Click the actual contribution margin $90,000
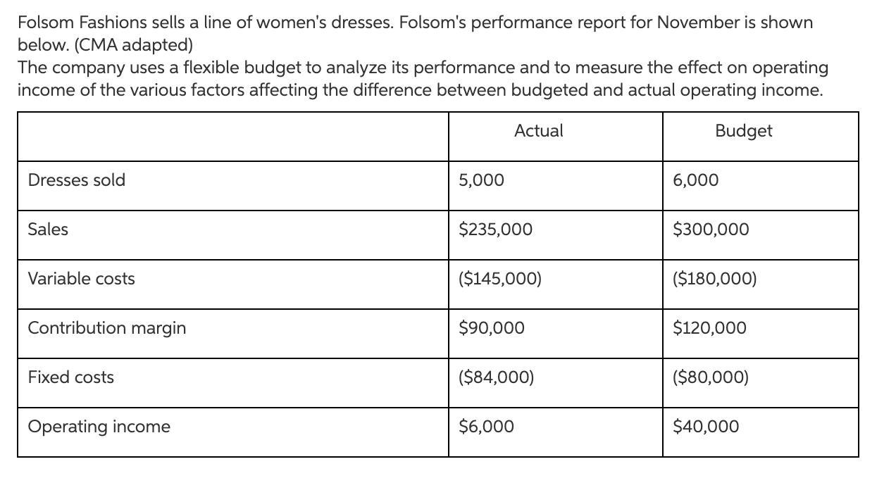 [x=491, y=328]
